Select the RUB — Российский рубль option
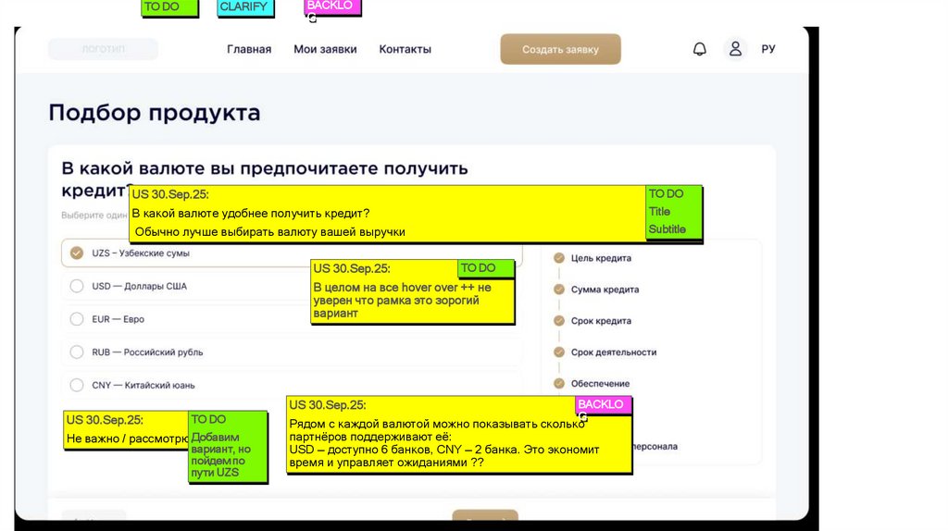 click(x=292, y=352)
